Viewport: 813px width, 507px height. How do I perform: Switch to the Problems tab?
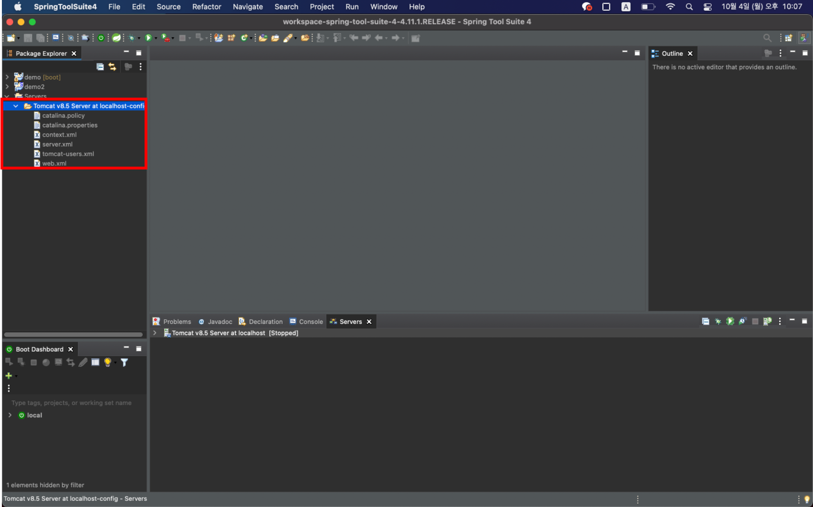172,322
